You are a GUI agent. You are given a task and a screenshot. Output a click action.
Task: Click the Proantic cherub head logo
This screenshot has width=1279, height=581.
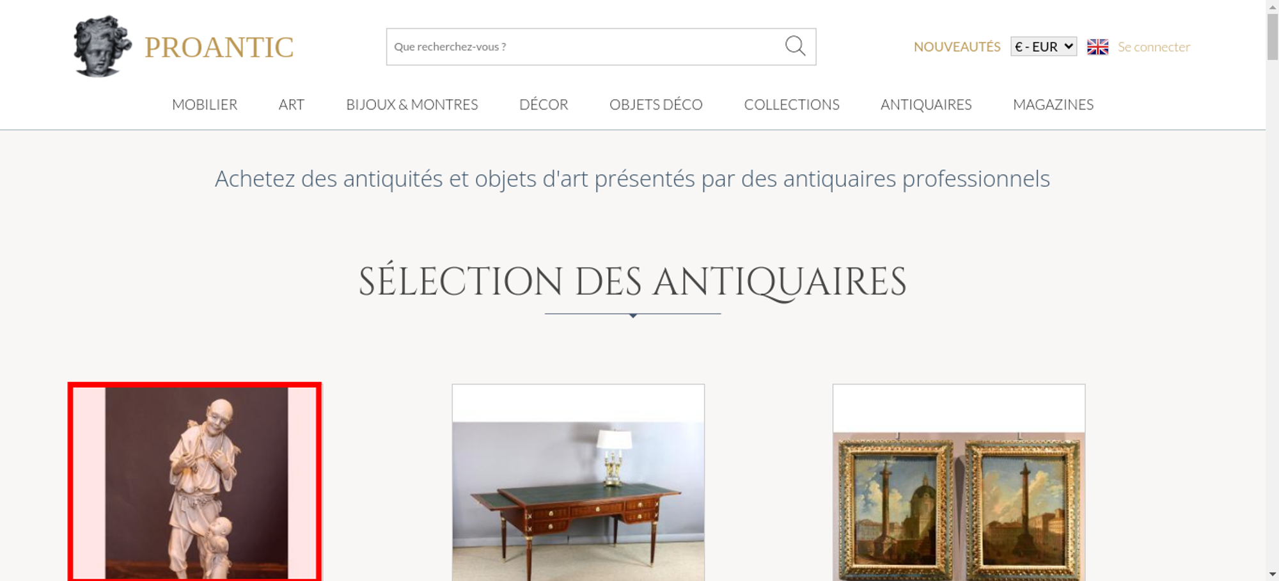pyautogui.click(x=102, y=47)
